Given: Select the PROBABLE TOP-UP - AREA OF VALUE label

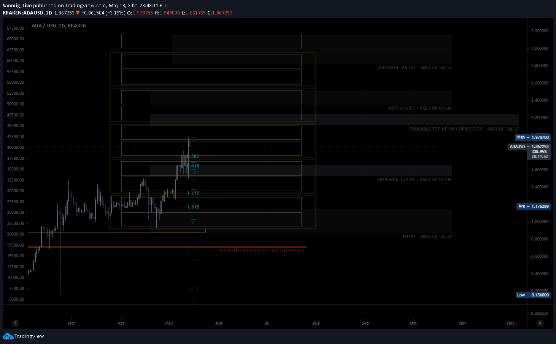Looking at the screenshot, I should (x=414, y=180).
